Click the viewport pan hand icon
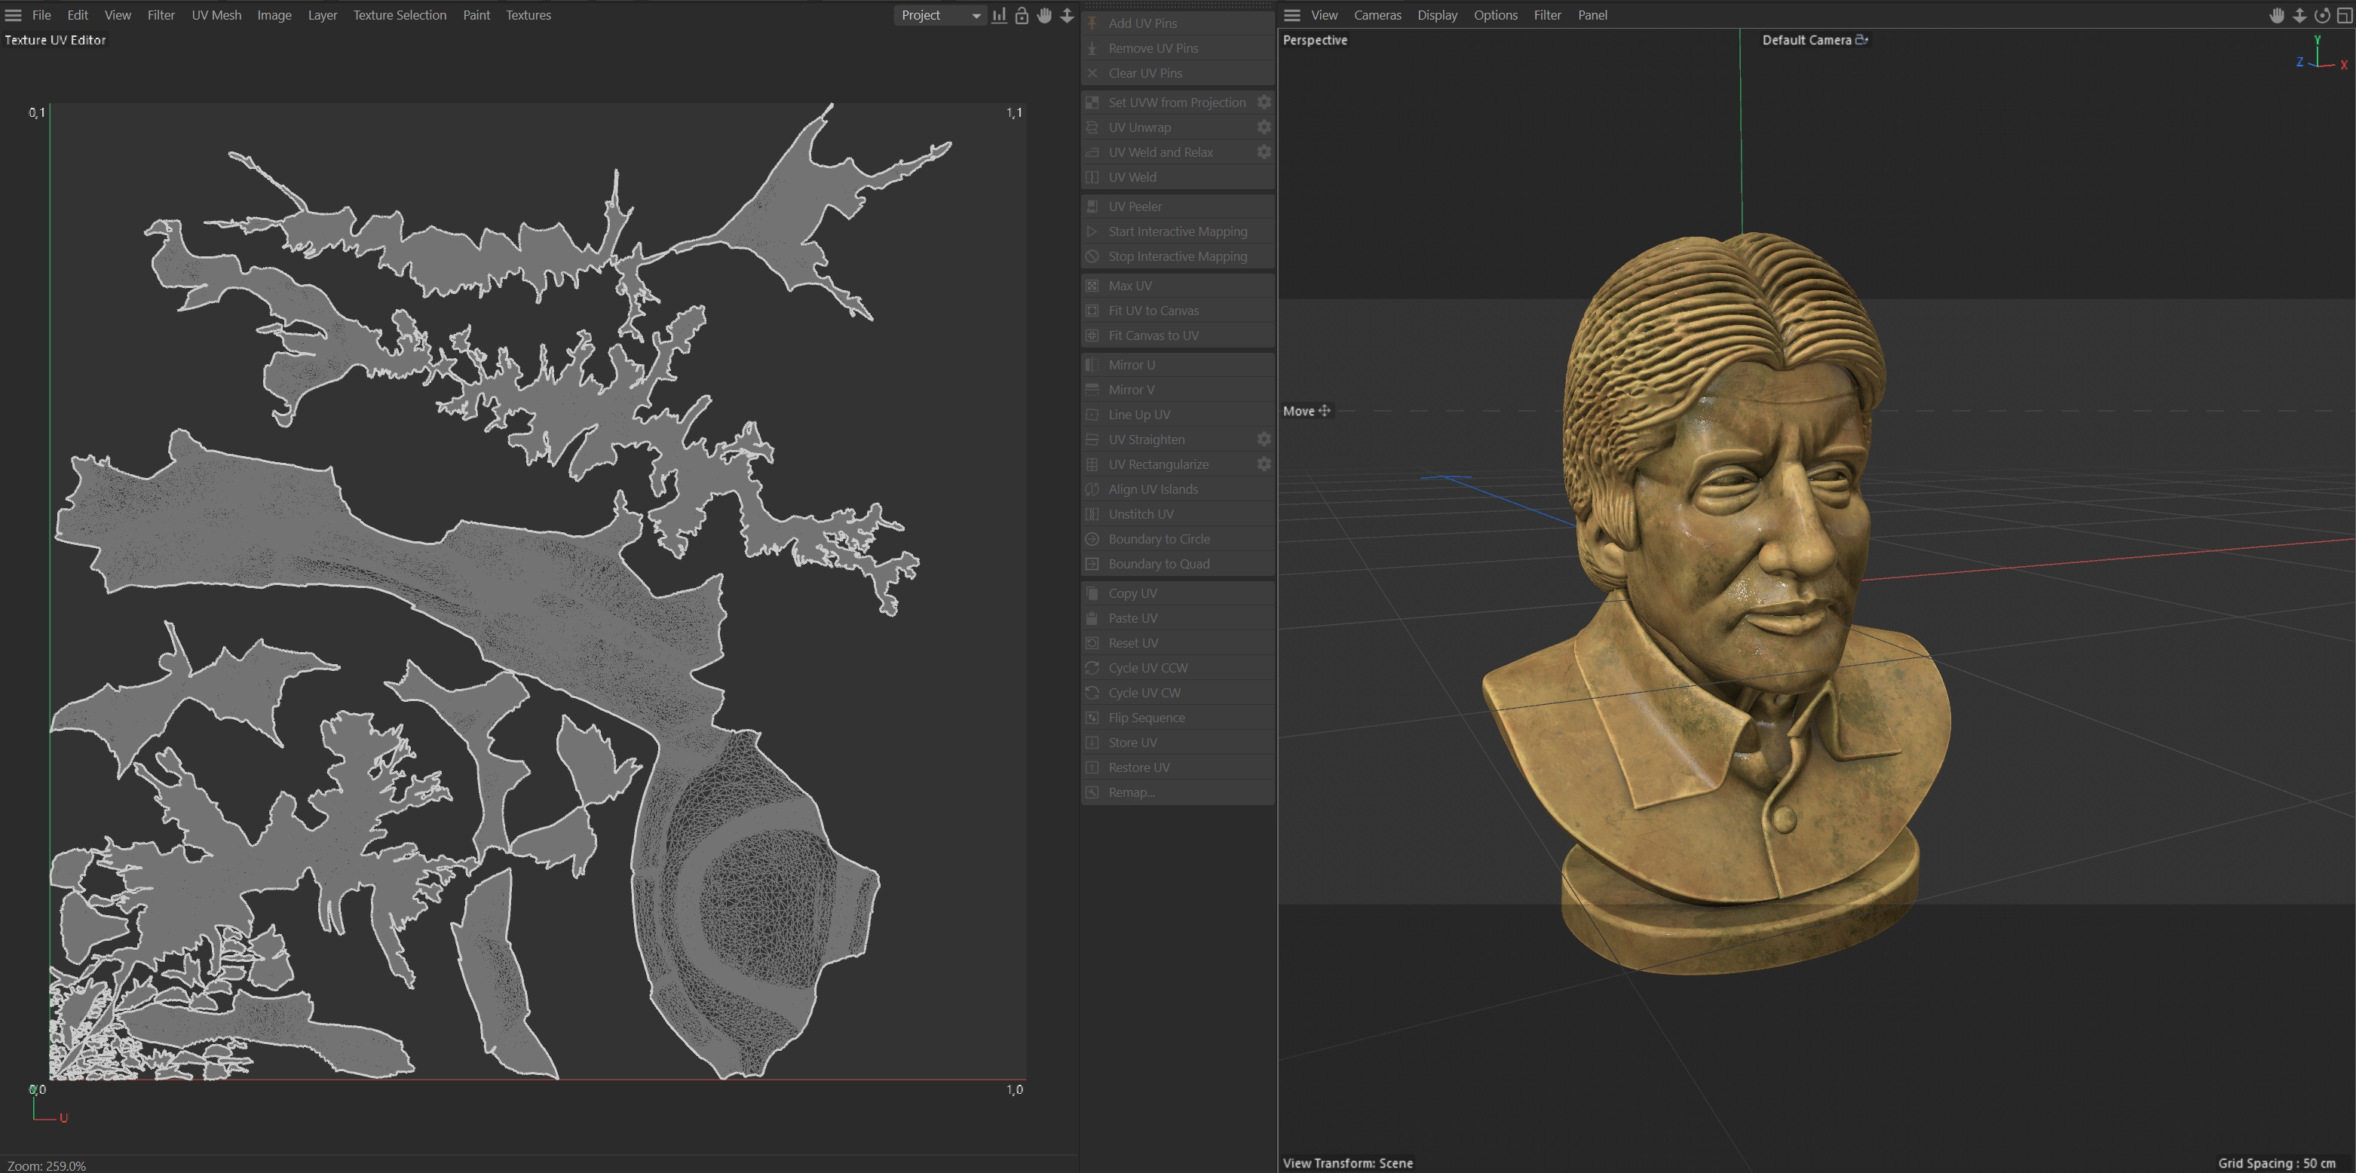2356x1173 pixels. pyautogui.click(x=2276, y=16)
